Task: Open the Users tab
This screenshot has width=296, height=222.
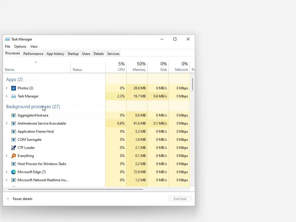Action: click(x=86, y=54)
